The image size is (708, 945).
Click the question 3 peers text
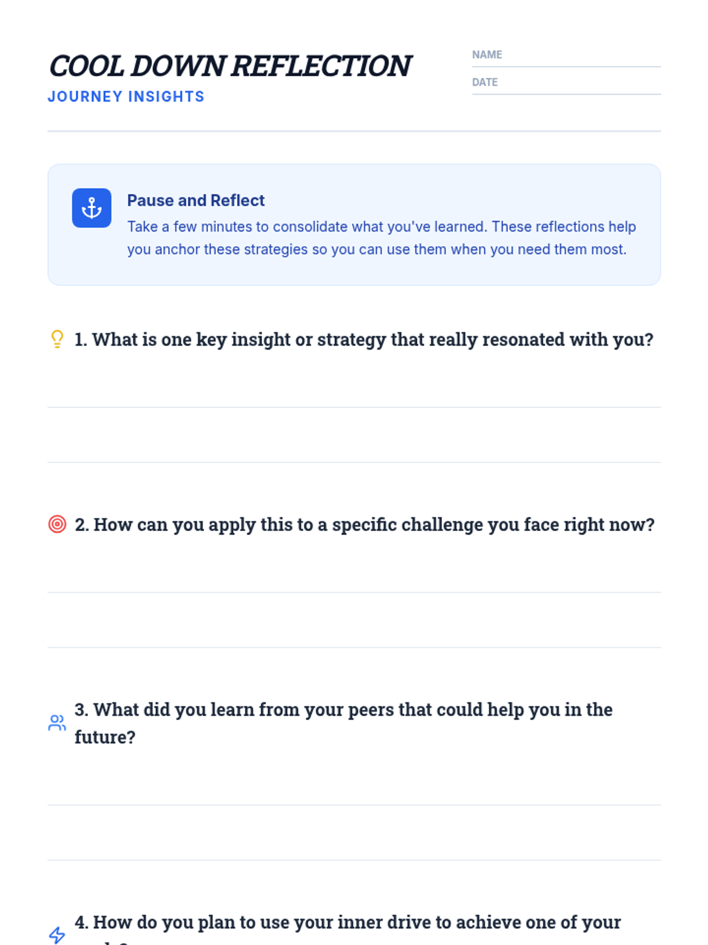pyautogui.click(x=343, y=709)
